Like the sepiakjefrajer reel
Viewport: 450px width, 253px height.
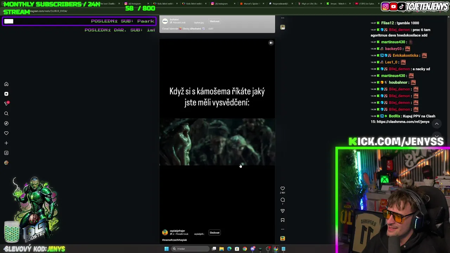(x=283, y=189)
